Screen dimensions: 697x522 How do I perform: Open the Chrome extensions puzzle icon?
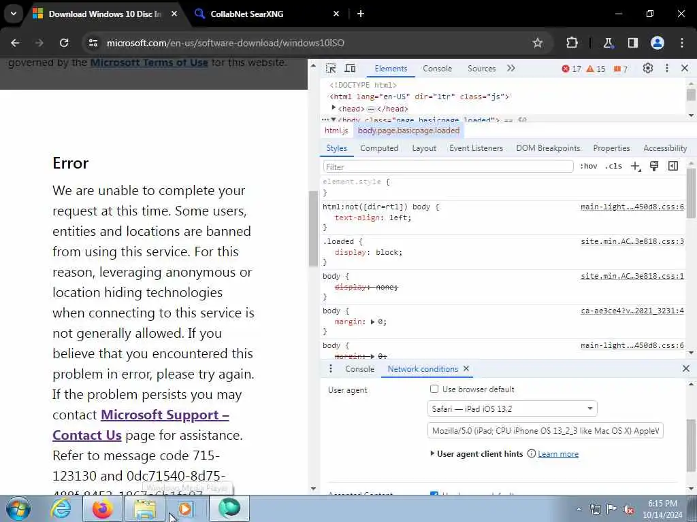(572, 43)
